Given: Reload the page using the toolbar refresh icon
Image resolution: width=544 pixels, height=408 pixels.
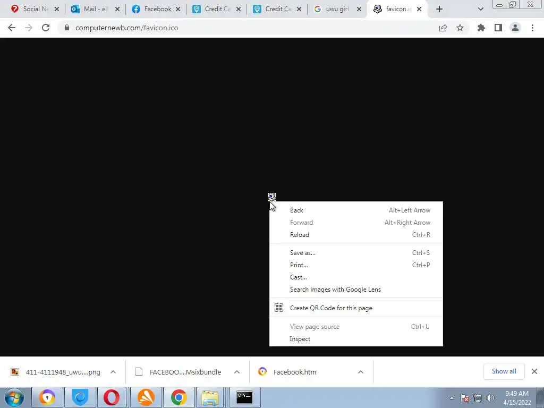Looking at the screenshot, I should click(x=46, y=28).
